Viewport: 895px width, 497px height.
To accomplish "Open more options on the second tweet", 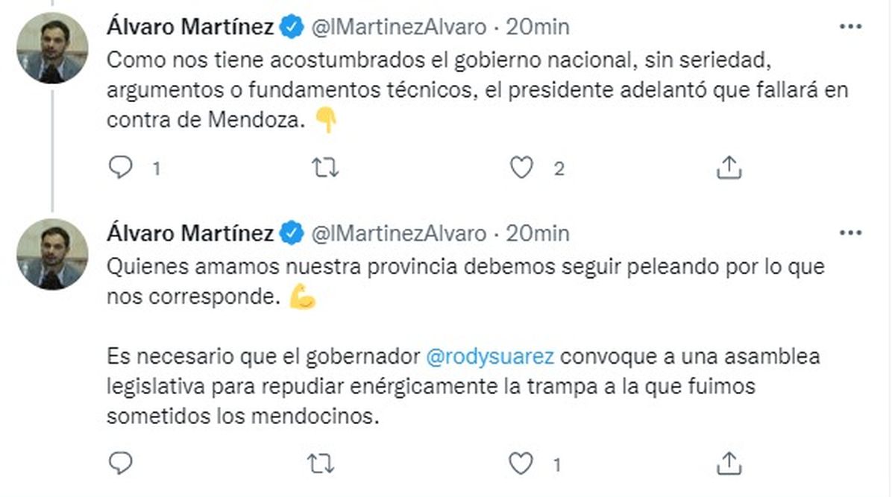I will pyautogui.click(x=850, y=233).
